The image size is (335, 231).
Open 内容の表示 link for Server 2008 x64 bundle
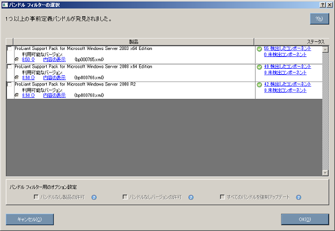tap(54, 77)
